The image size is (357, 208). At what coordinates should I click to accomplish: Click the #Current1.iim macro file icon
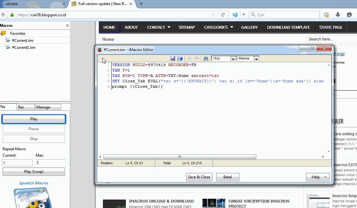(x=7, y=48)
